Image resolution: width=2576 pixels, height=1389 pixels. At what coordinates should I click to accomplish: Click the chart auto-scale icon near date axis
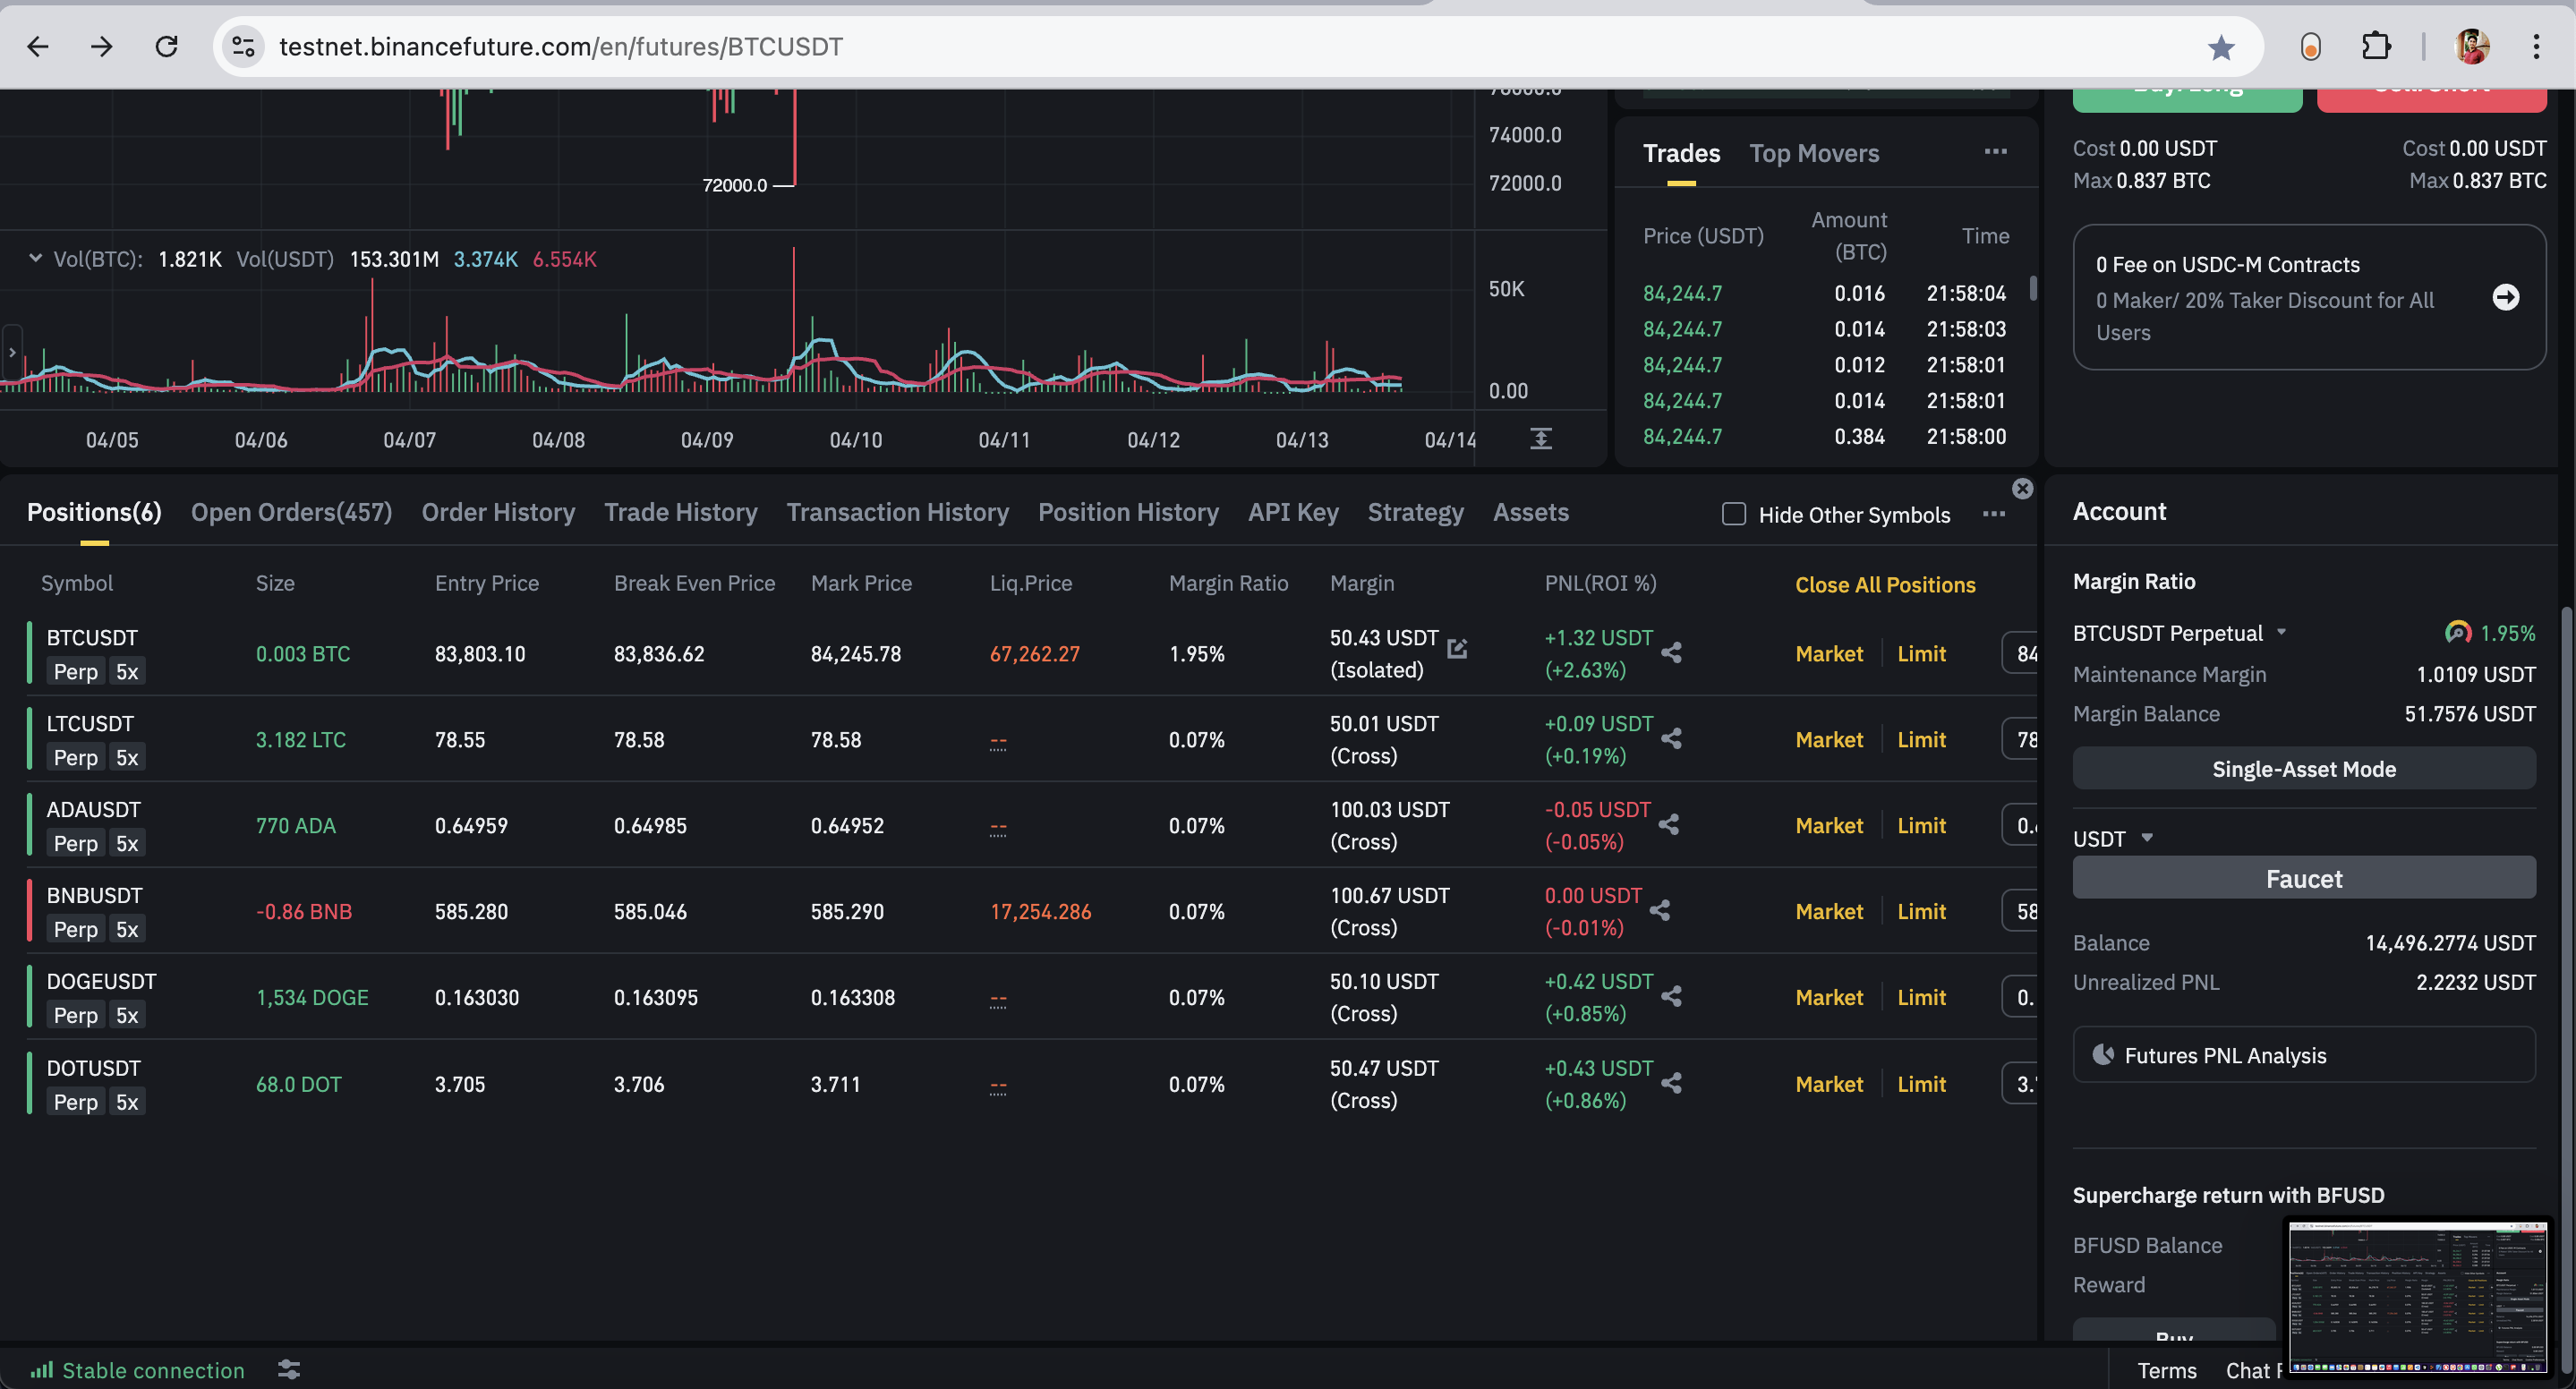point(1541,439)
